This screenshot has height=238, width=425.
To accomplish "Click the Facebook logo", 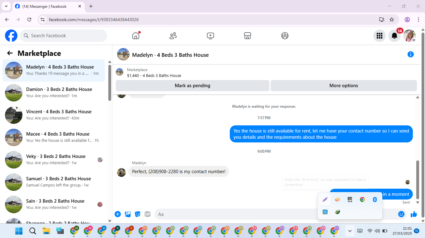I will 11,36.
